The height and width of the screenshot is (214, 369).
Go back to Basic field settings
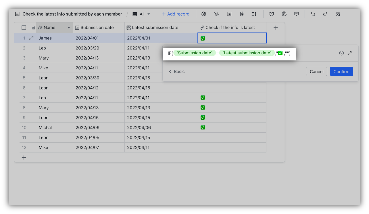pos(176,72)
